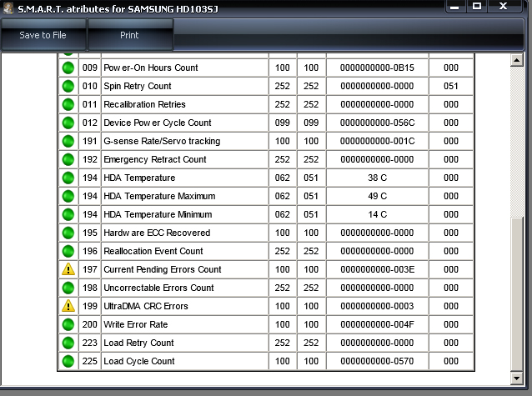Click attribute ID 009
The width and height of the screenshot is (532, 396).
89,68
